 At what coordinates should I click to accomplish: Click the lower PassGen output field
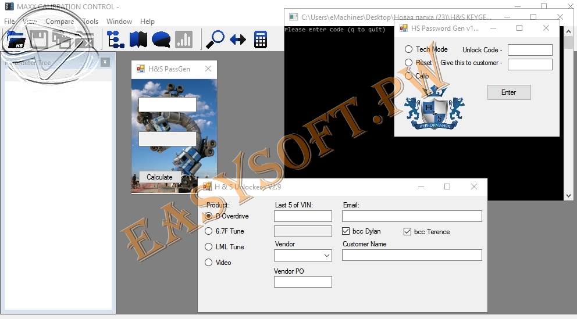pyautogui.click(x=168, y=139)
